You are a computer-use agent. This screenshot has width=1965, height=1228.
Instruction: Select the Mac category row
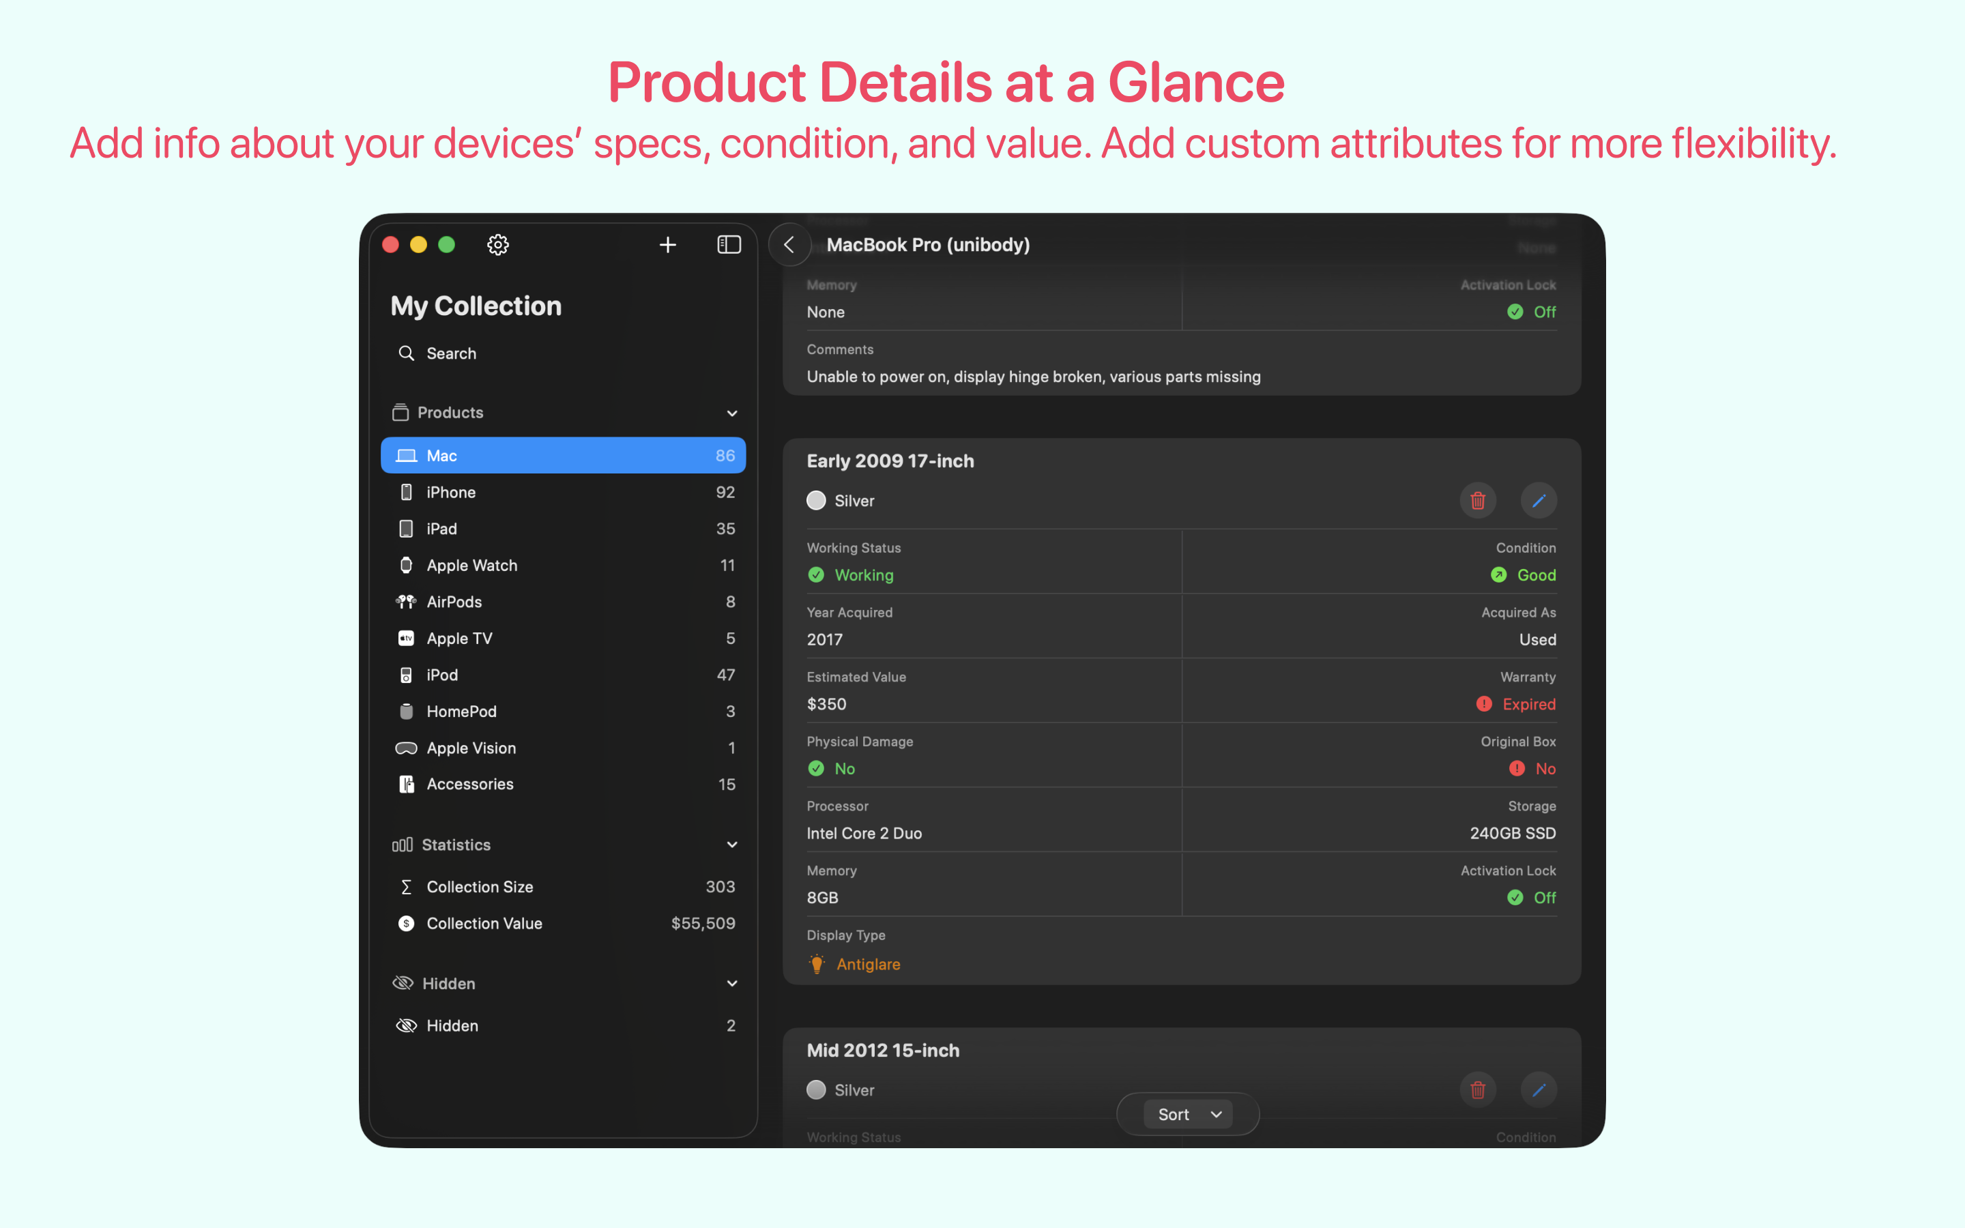pyautogui.click(x=563, y=456)
